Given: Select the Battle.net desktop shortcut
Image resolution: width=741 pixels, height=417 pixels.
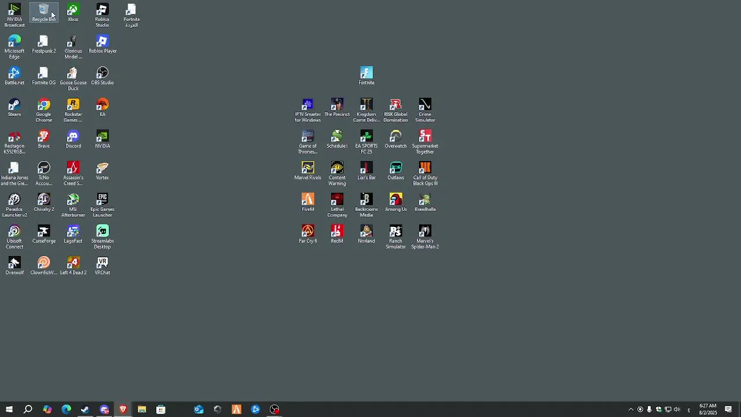Looking at the screenshot, I should click(x=14, y=76).
